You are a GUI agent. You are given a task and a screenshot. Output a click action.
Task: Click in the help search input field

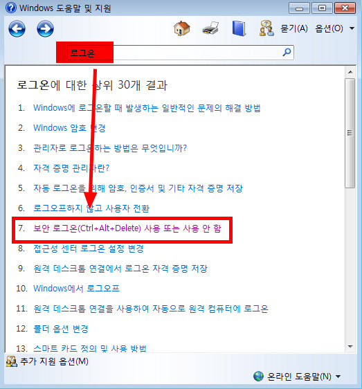[x=181, y=53]
